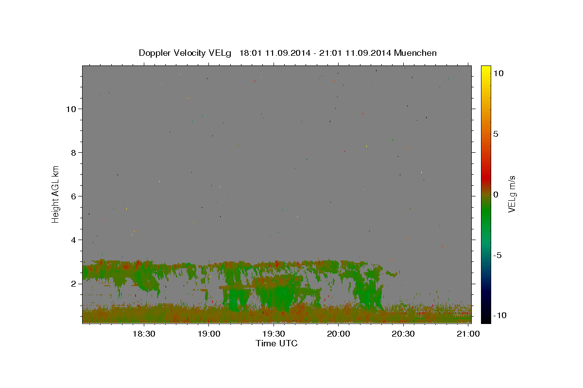
Task: Click the colorbar label 'VELg m/s'
Action: 512,194
